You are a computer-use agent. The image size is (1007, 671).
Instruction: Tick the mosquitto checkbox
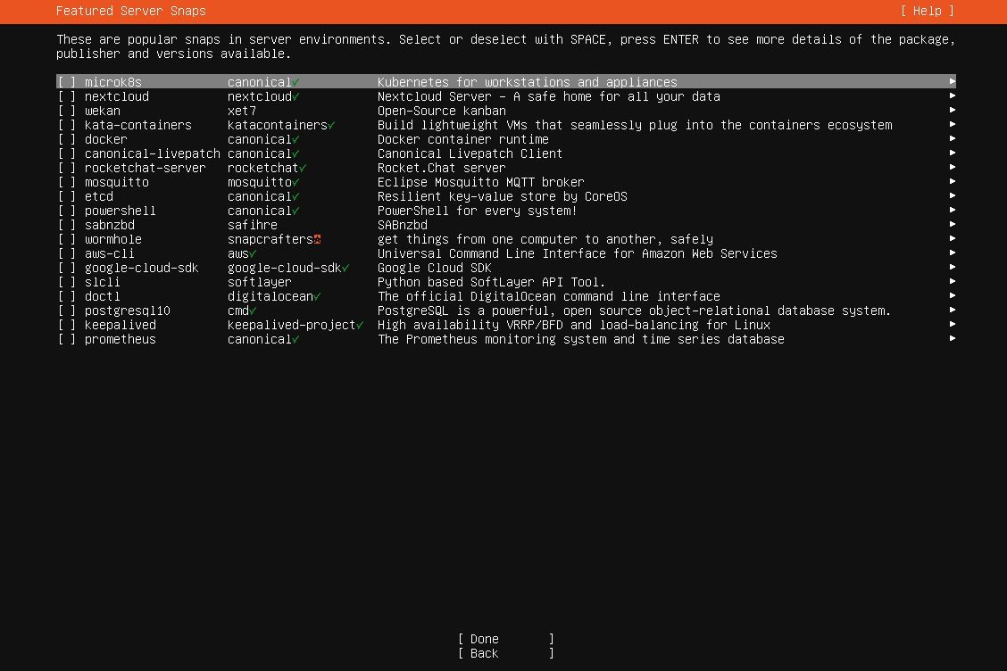[x=67, y=182]
